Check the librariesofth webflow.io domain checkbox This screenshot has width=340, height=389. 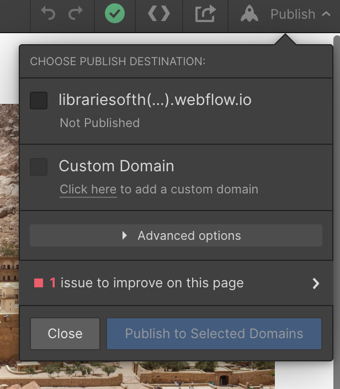(39, 101)
